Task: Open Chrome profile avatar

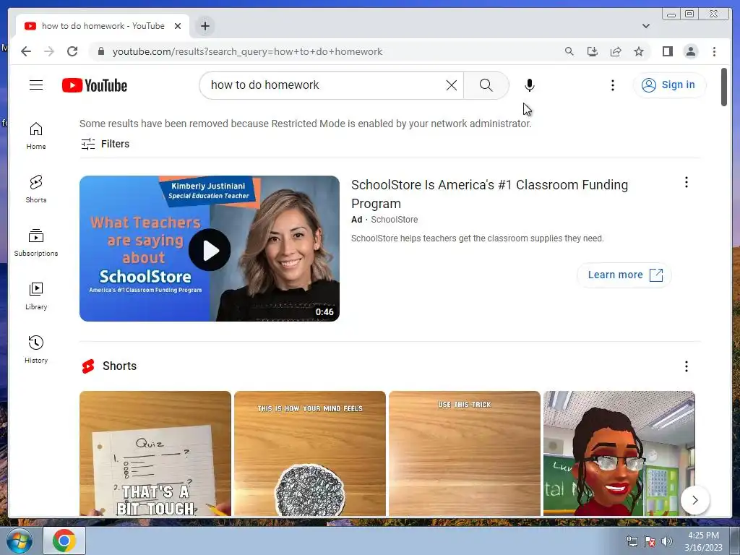Action: point(690,51)
